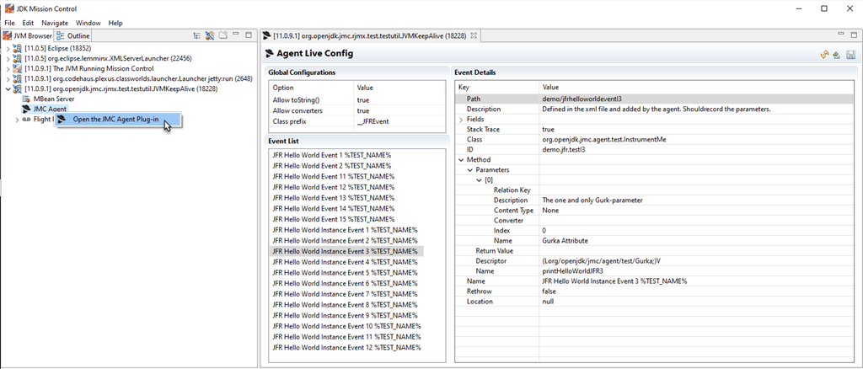Open the File menu
The width and height of the screenshot is (863, 369).
[x=9, y=23]
